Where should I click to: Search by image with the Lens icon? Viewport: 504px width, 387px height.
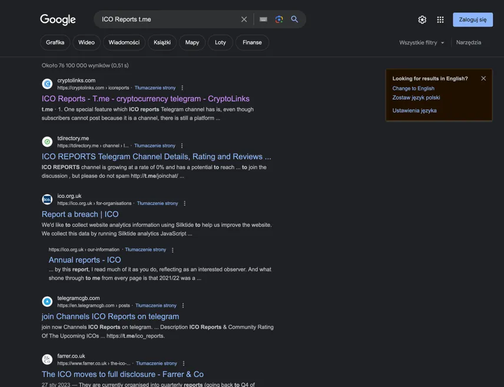(x=279, y=19)
